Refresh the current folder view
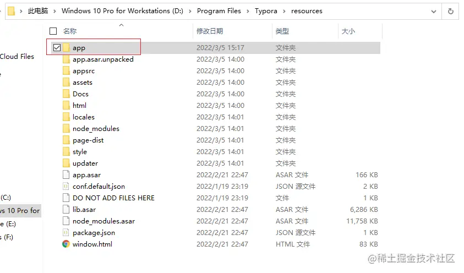The height and width of the screenshot is (273, 464). (x=450, y=11)
